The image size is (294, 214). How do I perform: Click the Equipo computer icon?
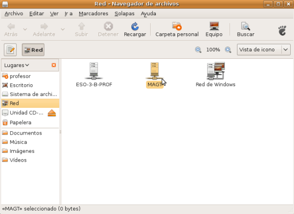pos(214,26)
